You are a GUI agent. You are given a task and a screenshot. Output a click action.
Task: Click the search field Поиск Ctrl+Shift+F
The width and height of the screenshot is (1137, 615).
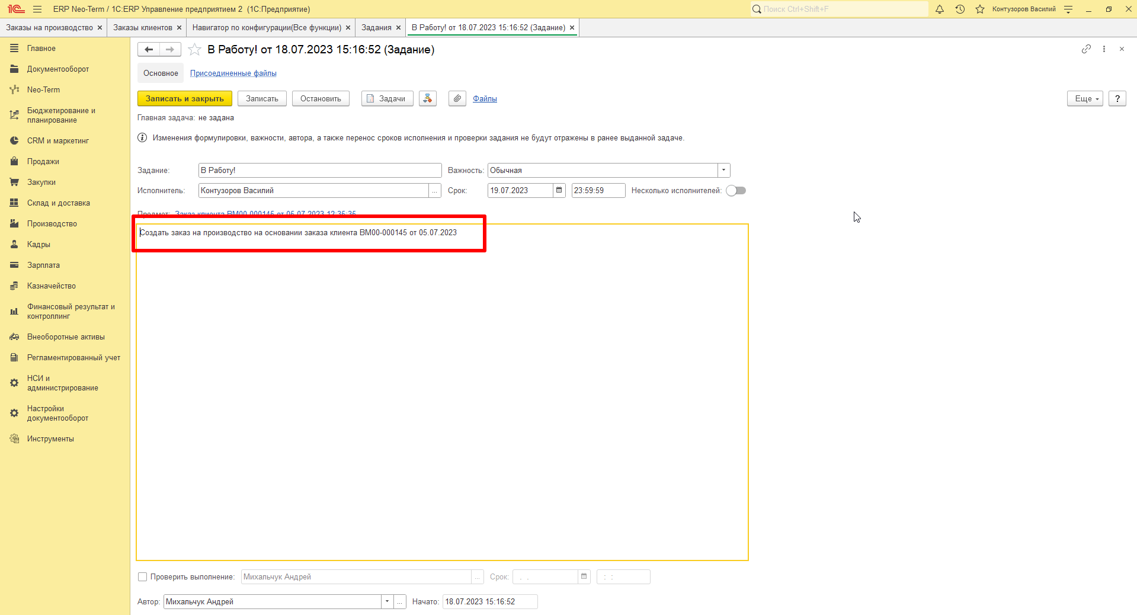(839, 9)
